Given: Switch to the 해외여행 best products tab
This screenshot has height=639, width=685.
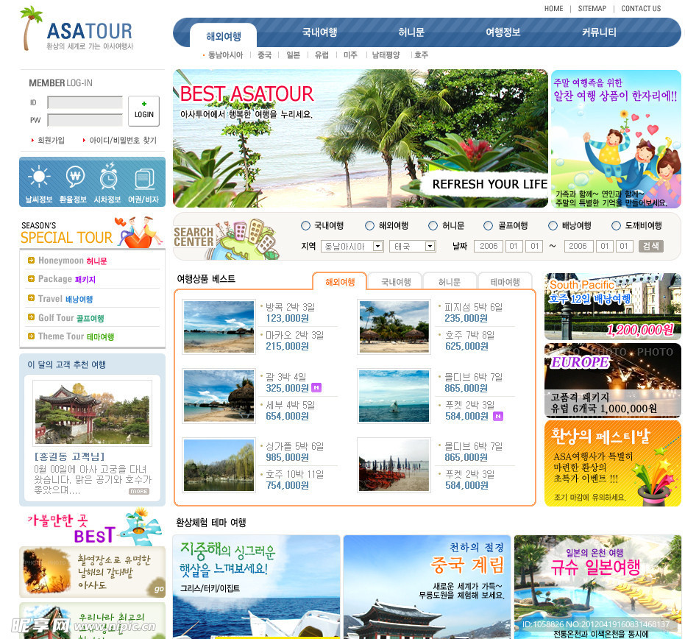Looking at the screenshot, I should [x=340, y=282].
